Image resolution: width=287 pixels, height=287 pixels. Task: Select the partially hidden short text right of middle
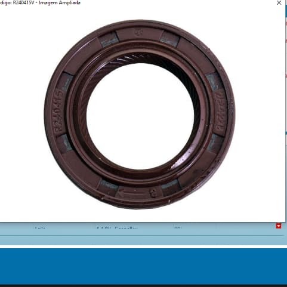click(x=178, y=228)
